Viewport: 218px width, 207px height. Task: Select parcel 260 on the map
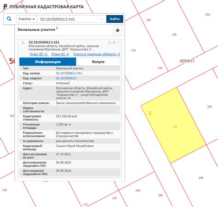click(x=210, y=106)
